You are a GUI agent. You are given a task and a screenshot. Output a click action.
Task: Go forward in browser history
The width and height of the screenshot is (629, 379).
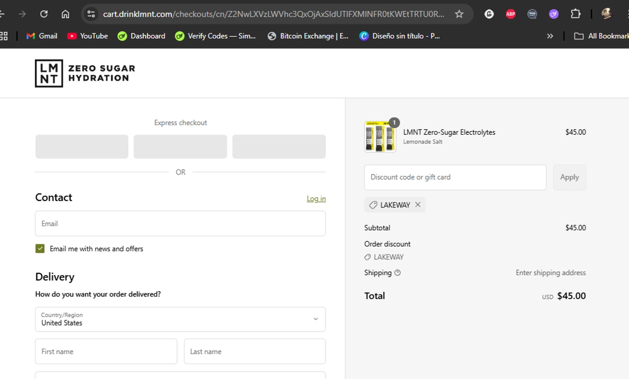22,14
